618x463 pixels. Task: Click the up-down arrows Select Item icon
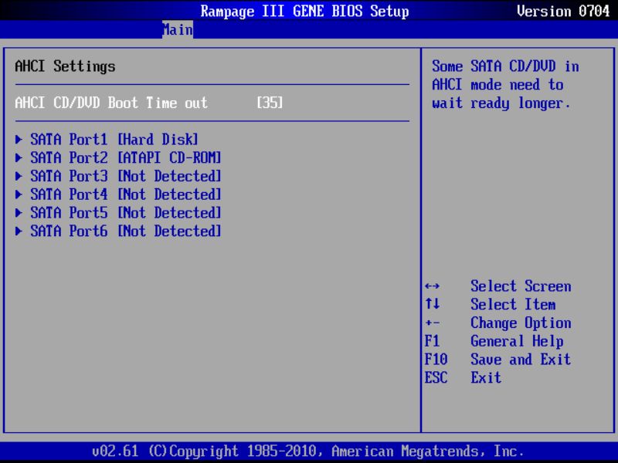point(433,304)
